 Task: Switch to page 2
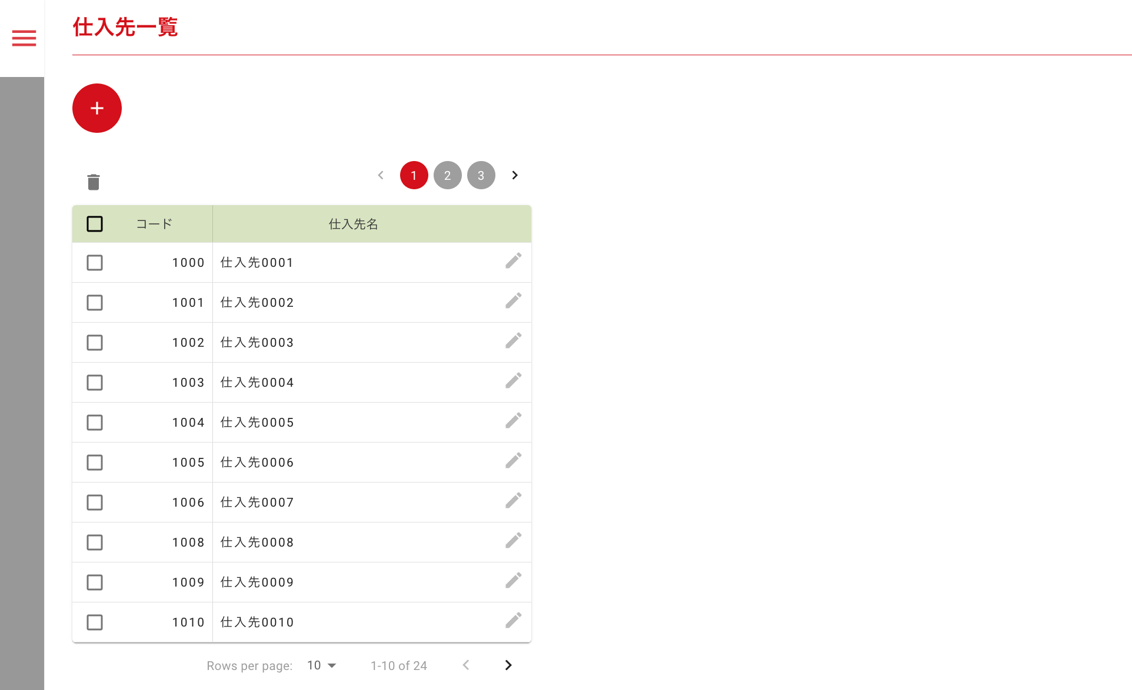click(448, 175)
